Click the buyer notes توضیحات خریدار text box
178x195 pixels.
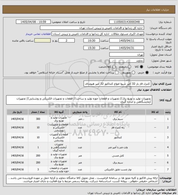83,179
